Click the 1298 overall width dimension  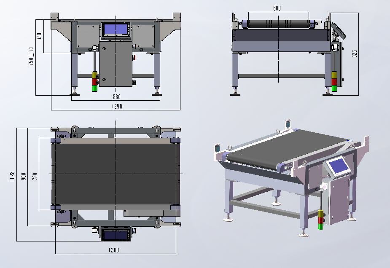coord(117,107)
